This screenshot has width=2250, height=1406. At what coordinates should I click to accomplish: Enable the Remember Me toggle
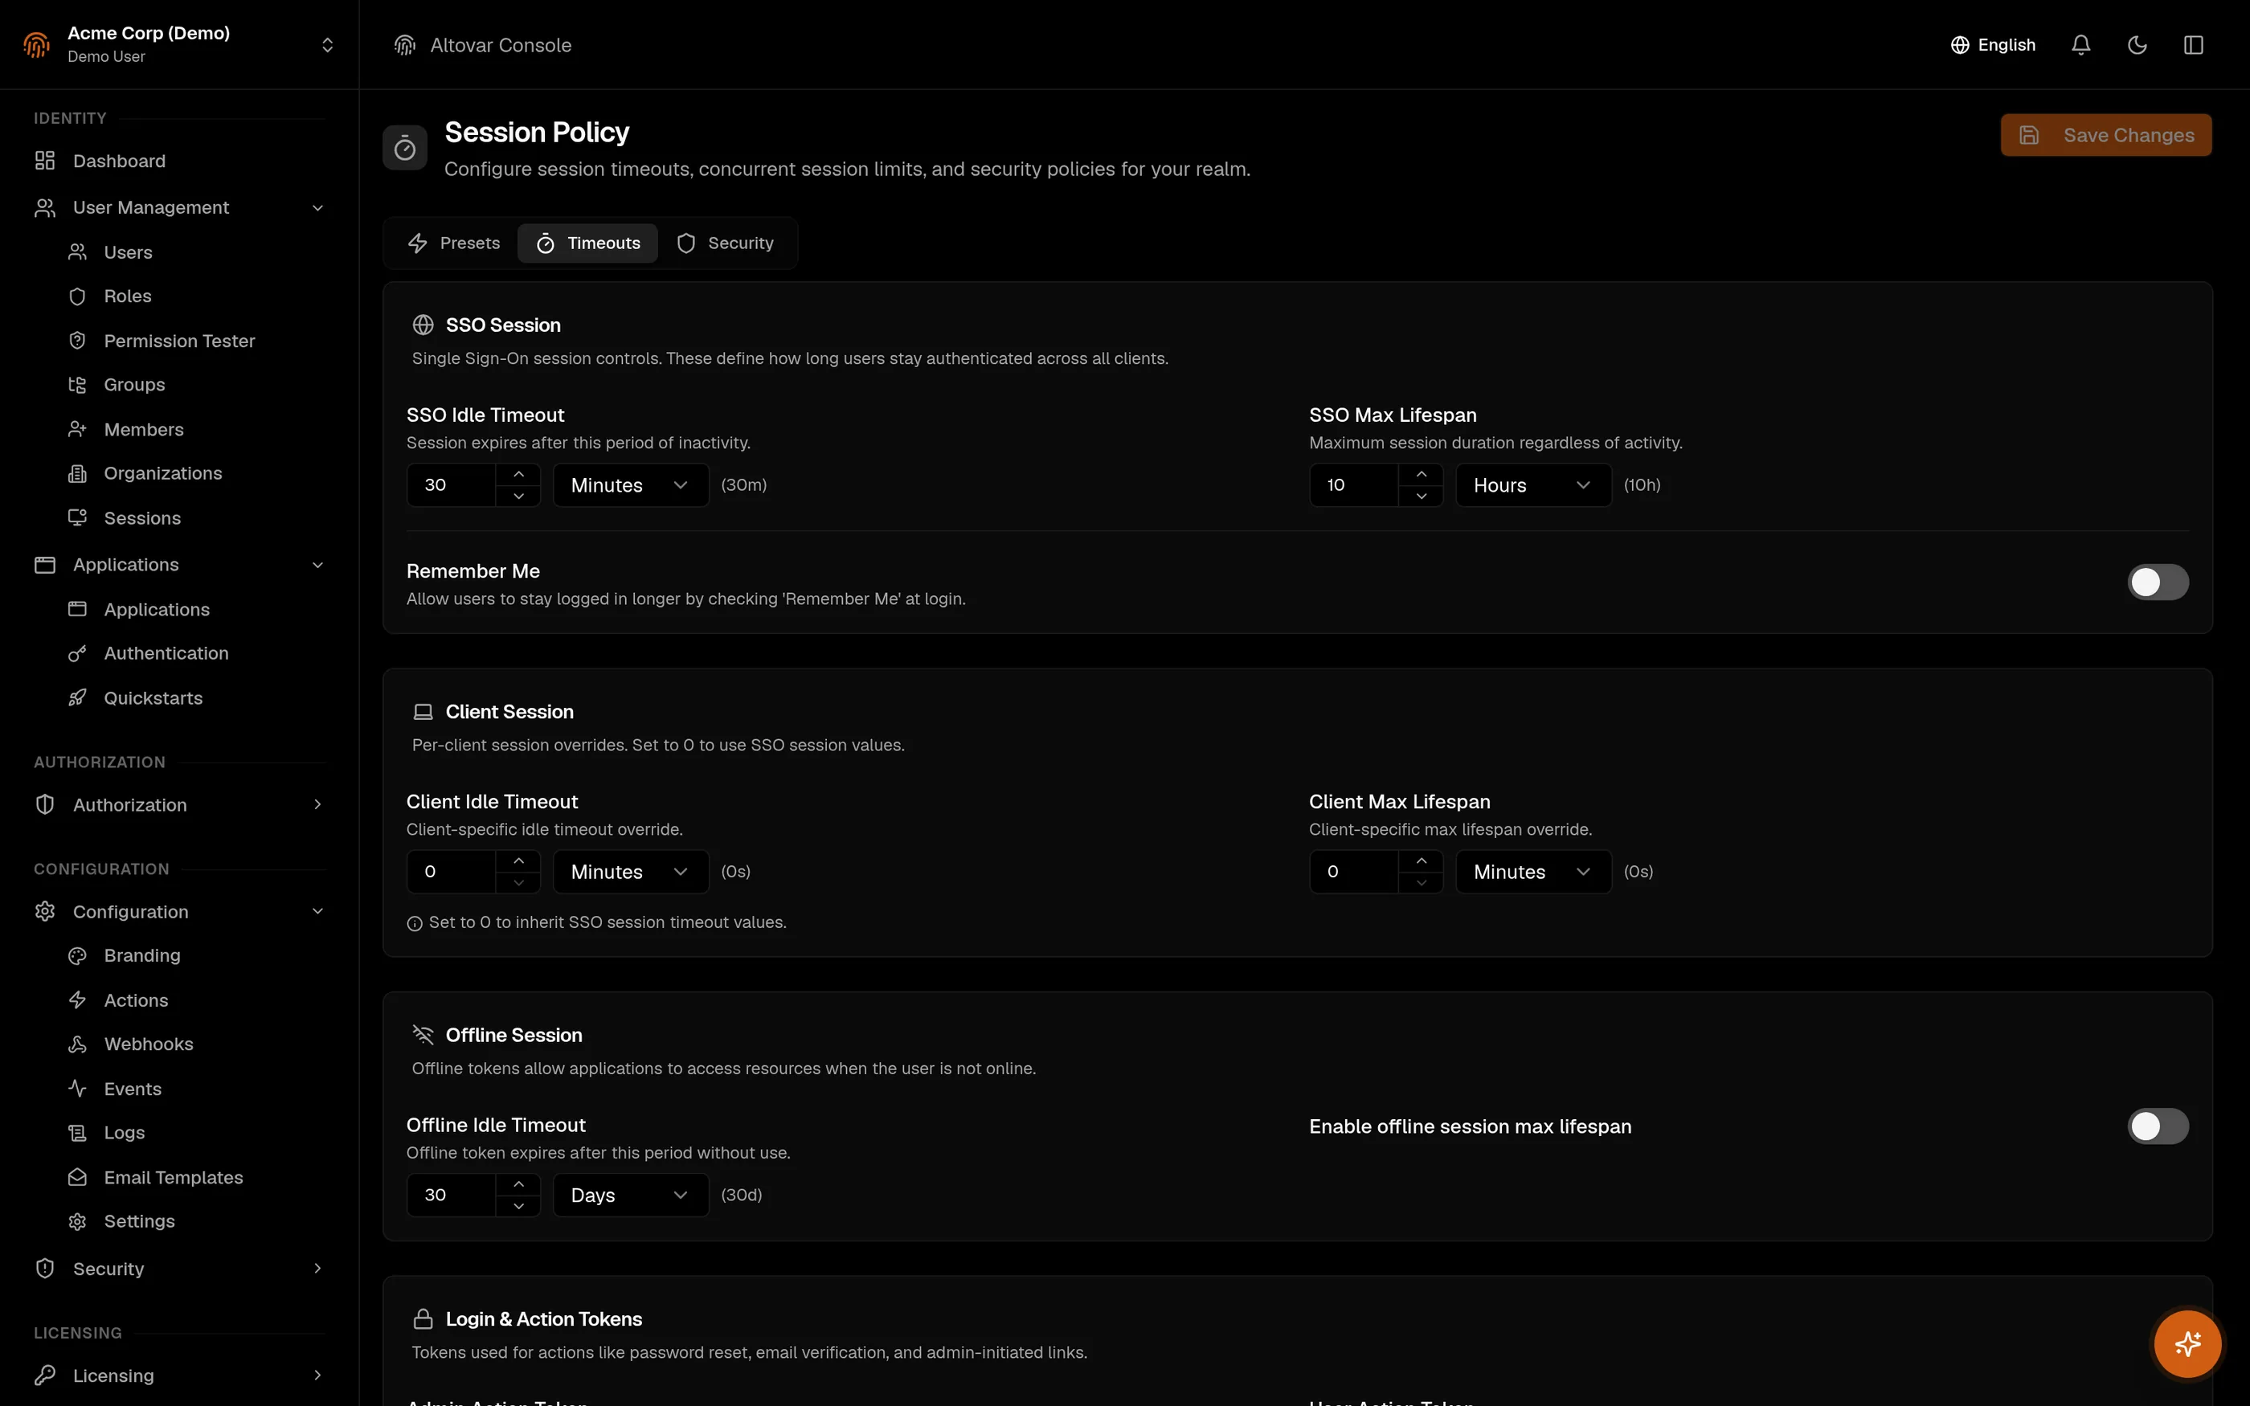click(x=2157, y=582)
